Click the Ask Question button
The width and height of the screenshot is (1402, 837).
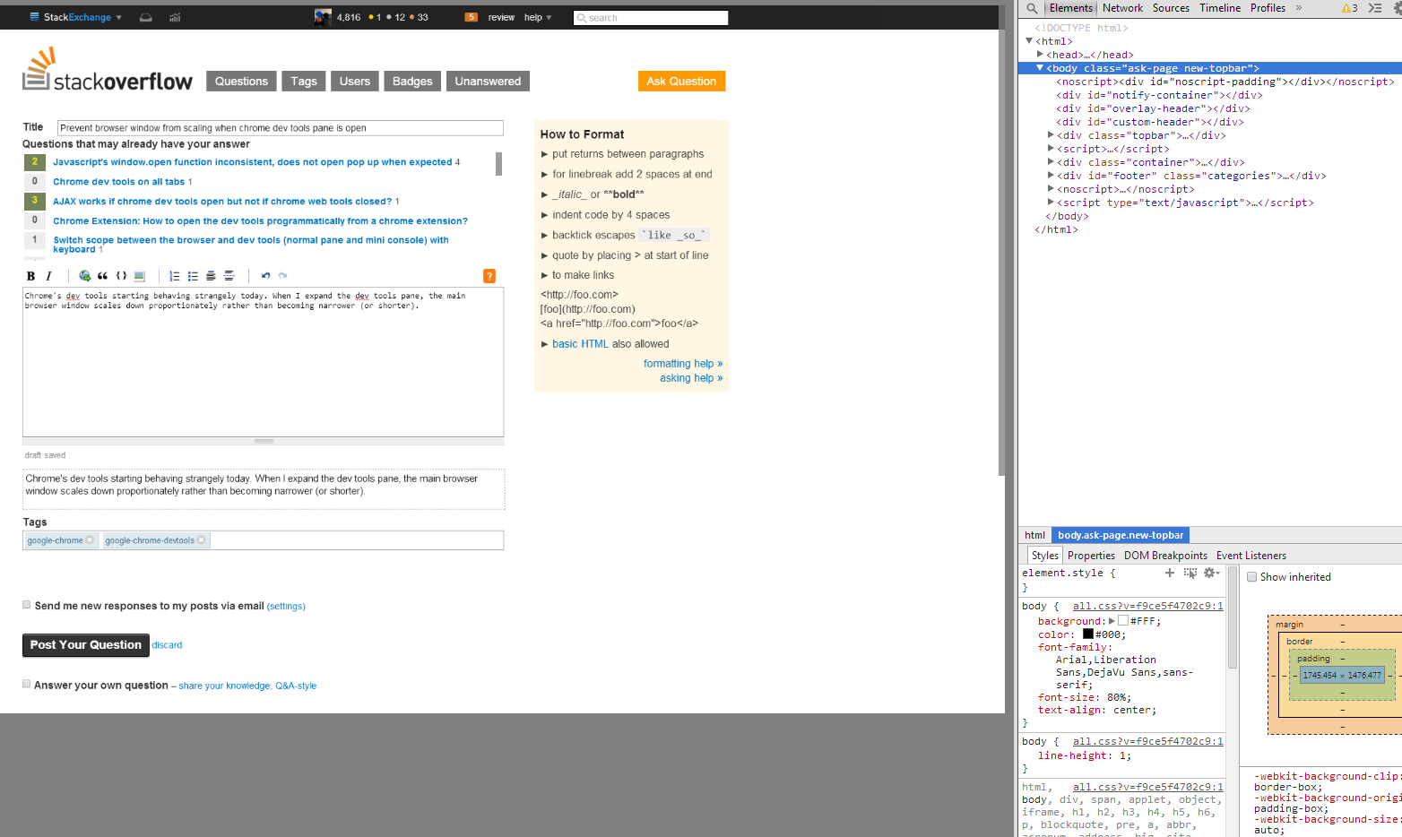tap(681, 82)
